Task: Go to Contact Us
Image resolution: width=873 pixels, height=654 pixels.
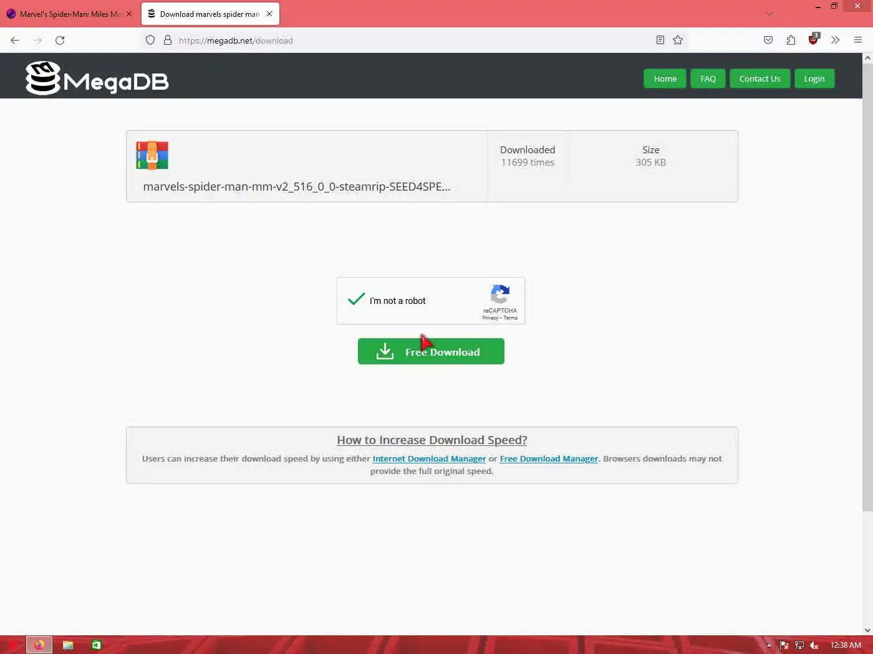Action: click(x=760, y=78)
